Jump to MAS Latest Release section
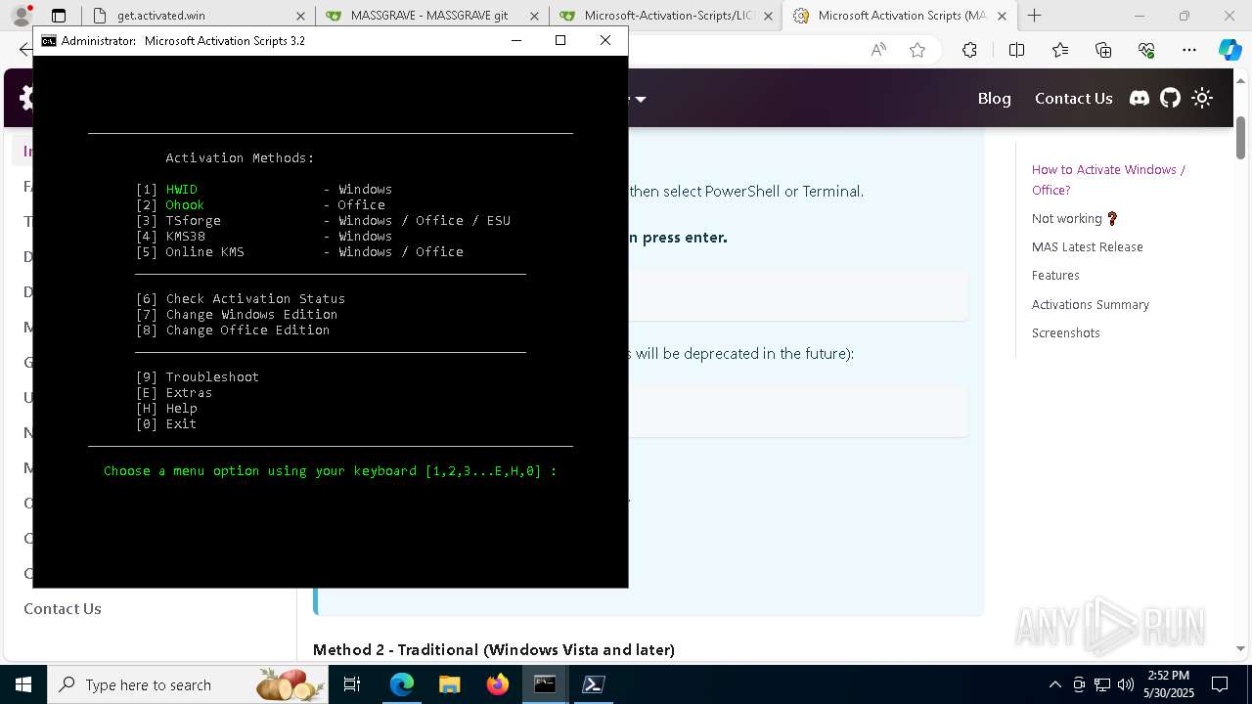The image size is (1252, 704). pyautogui.click(x=1087, y=247)
